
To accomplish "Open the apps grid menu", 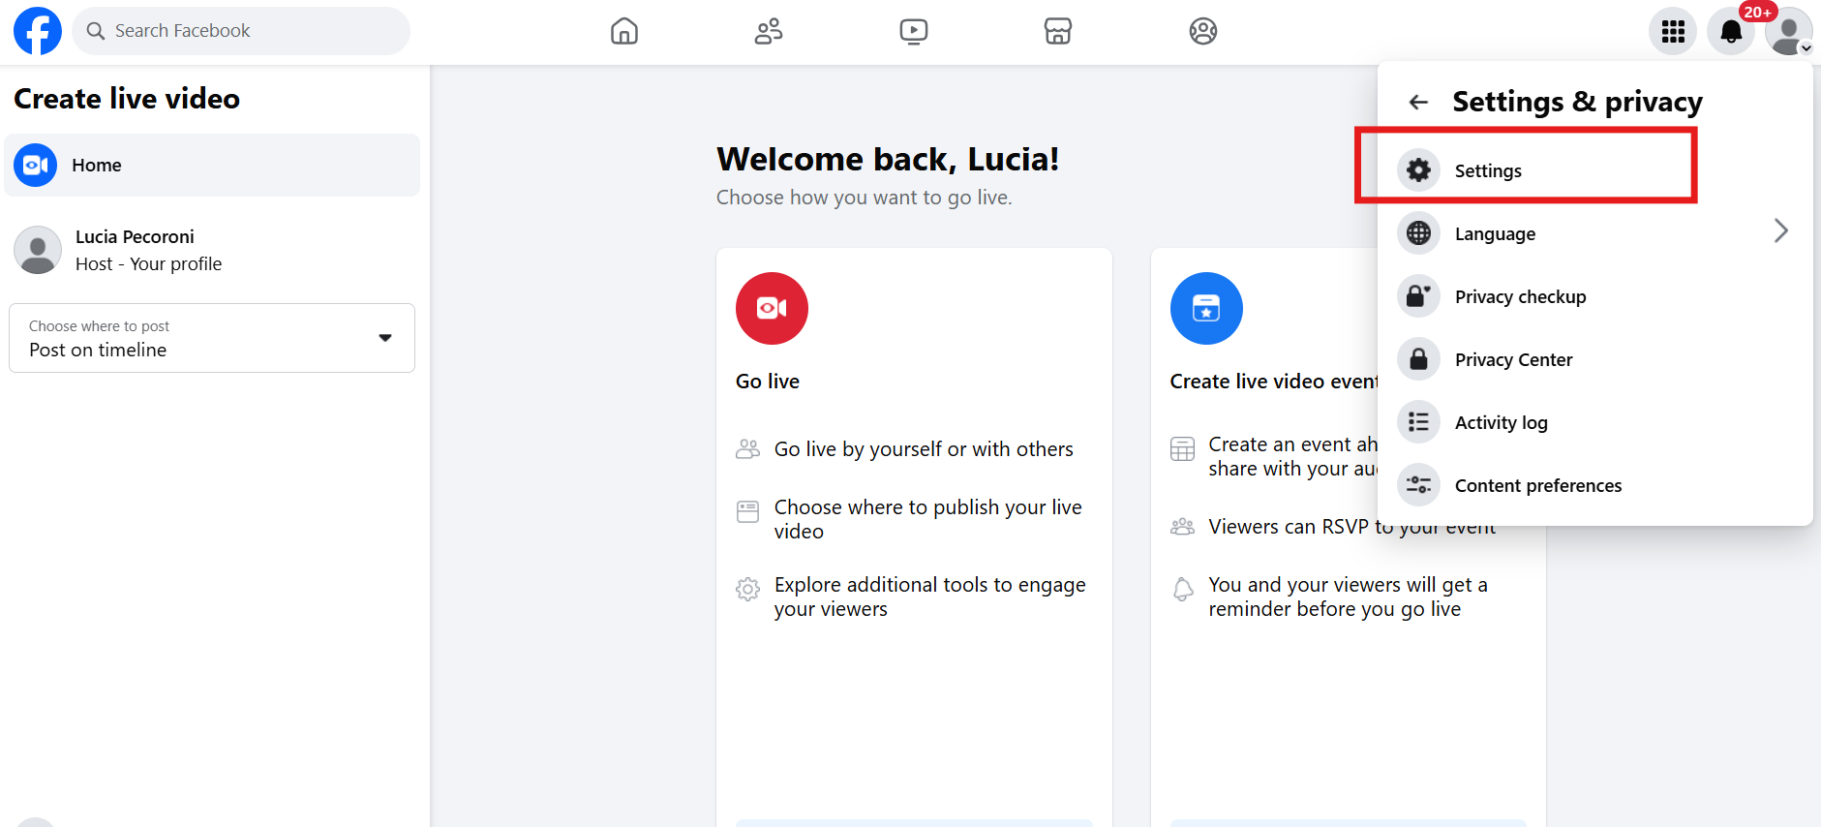I will 1673,32.
